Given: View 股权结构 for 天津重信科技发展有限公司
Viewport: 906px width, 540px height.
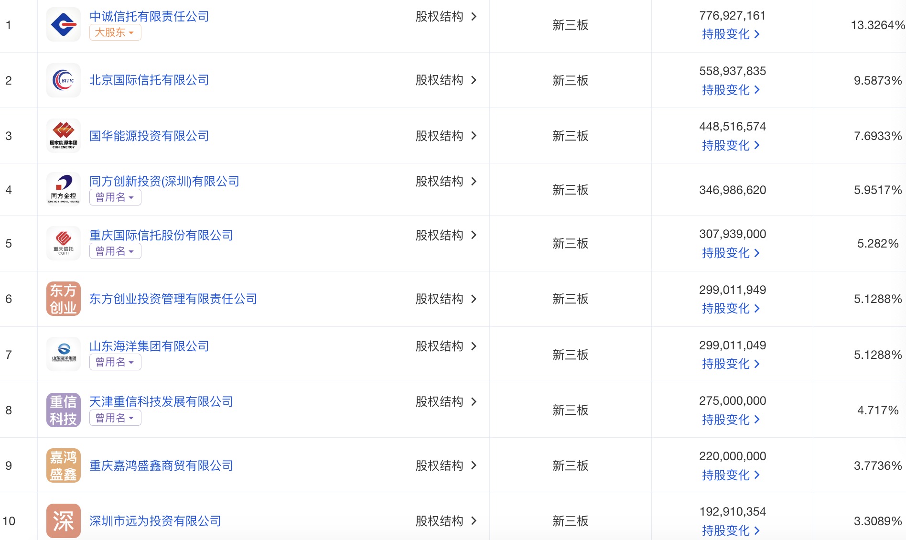Looking at the screenshot, I should click(446, 401).
